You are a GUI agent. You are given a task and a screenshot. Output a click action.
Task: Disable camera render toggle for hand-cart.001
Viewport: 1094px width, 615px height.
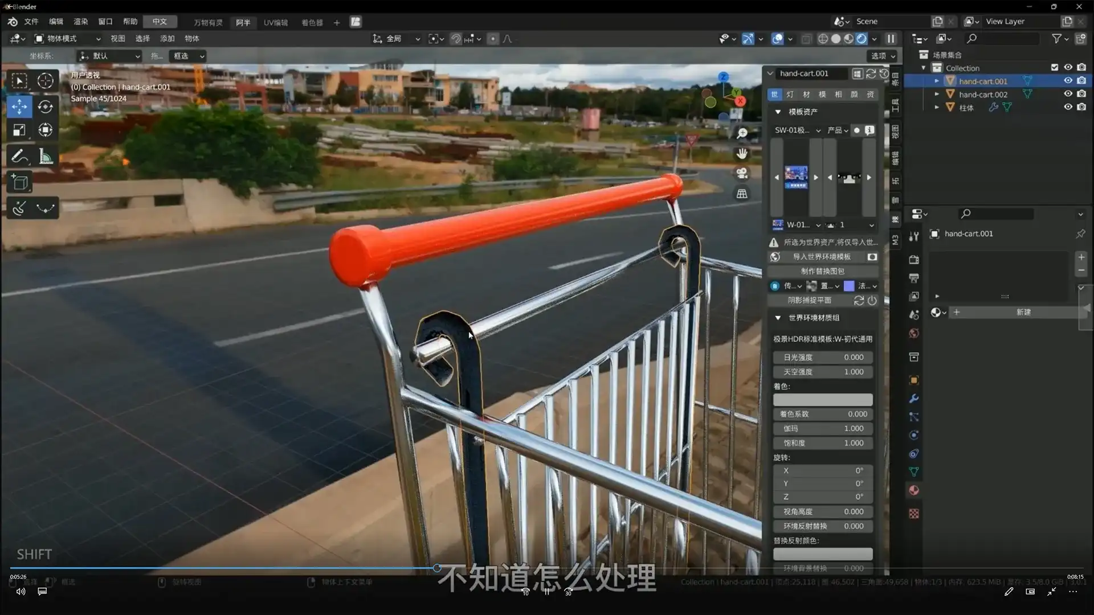tap(1081, 81)
